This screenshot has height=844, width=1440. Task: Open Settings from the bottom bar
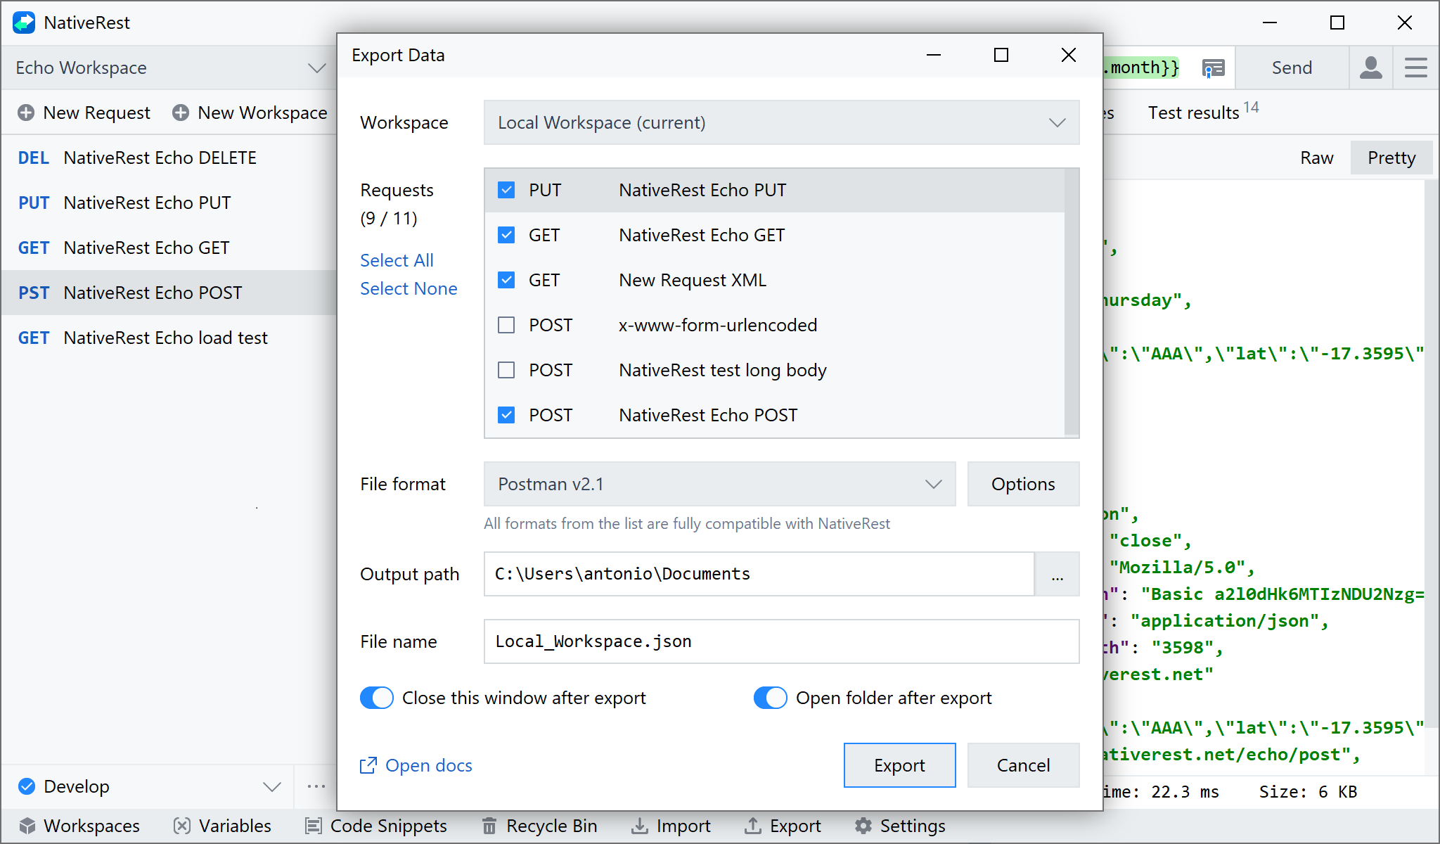tap(900, 826)
